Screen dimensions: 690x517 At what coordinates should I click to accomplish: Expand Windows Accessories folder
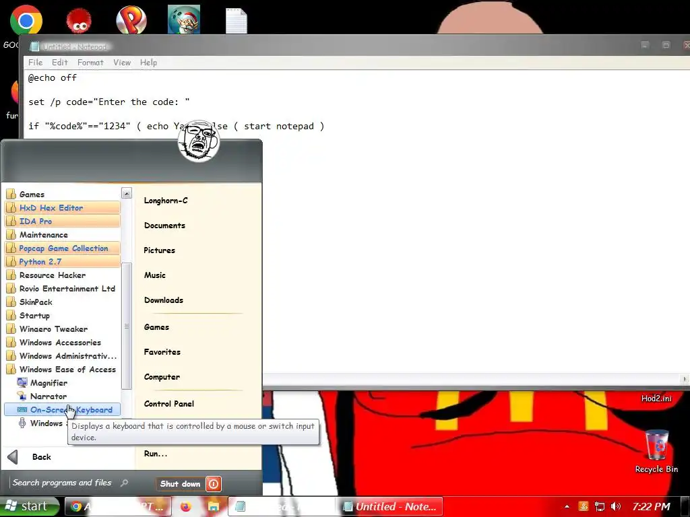62,343
